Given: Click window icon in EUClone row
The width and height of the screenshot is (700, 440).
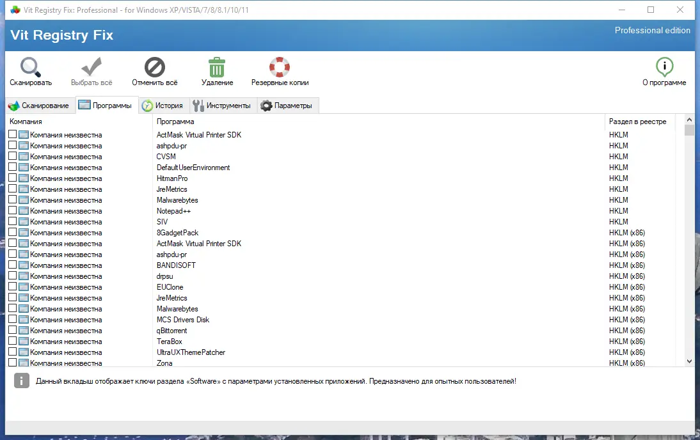Looking at the screenshot, I should pyautogui.click(x=24, y=287).
